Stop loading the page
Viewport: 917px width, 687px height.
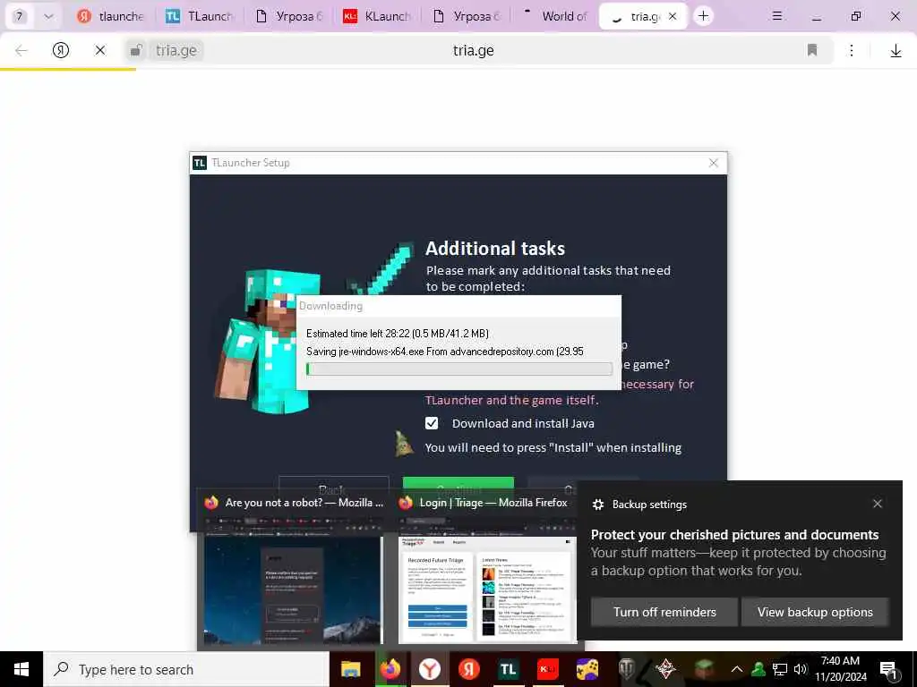coord(100,51)
